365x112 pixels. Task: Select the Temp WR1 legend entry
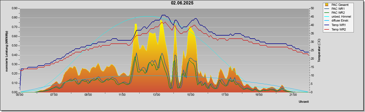coord(338,25)
